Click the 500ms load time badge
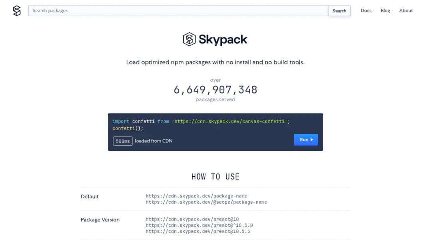The image size is (431, 242). click(123, 141)
